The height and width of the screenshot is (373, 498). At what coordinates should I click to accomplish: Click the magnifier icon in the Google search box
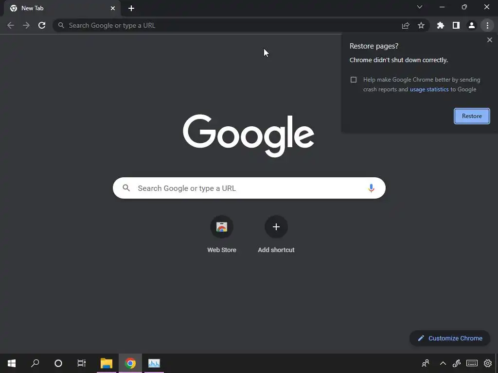tap(126, 188)
